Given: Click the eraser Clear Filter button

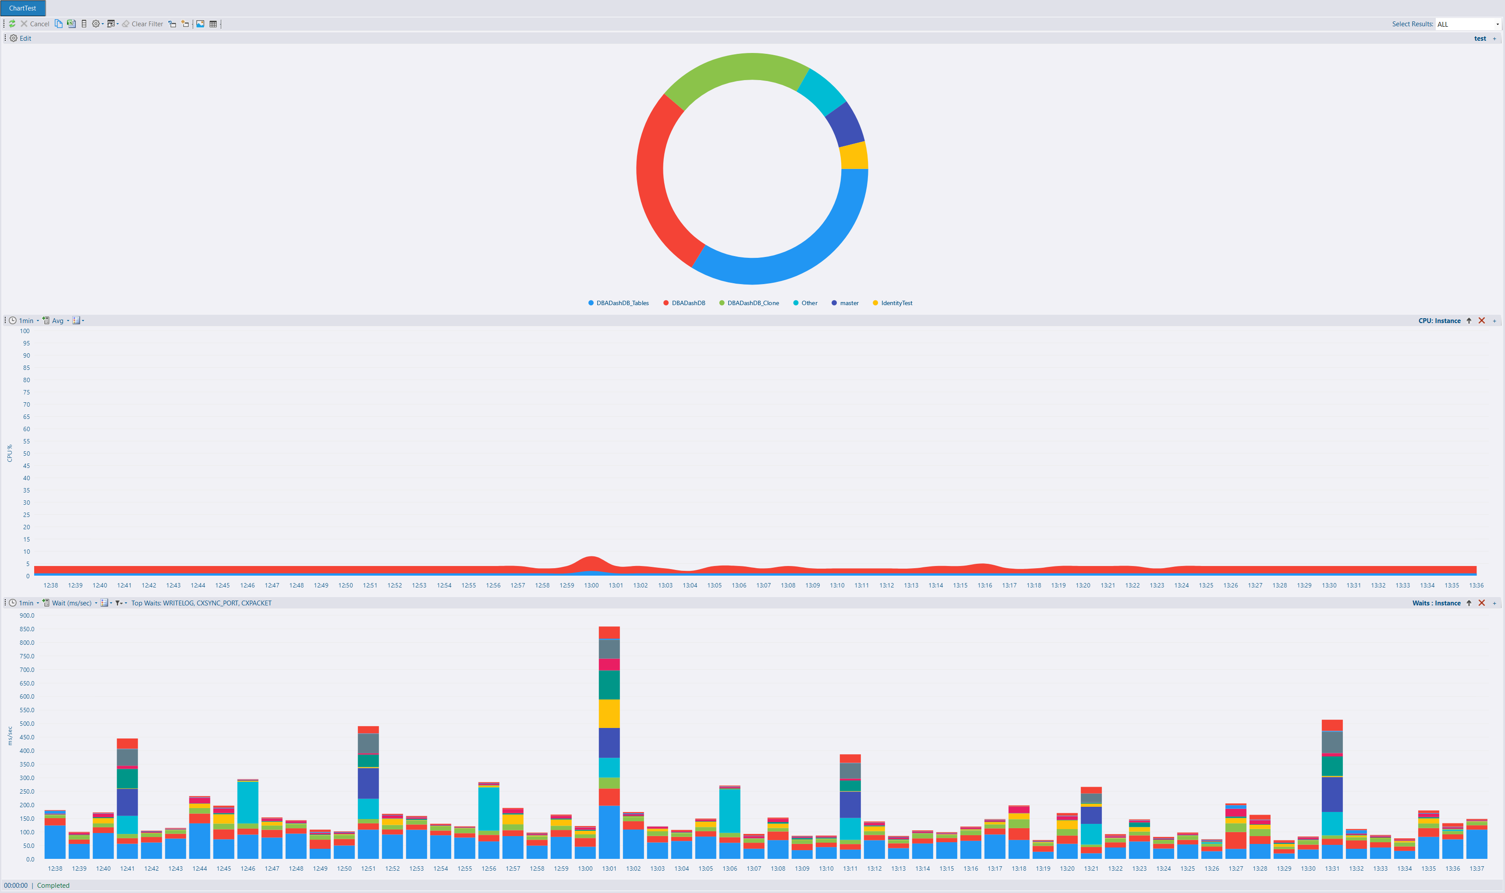Looking at the screenshot, I should [x=142, y=24].
